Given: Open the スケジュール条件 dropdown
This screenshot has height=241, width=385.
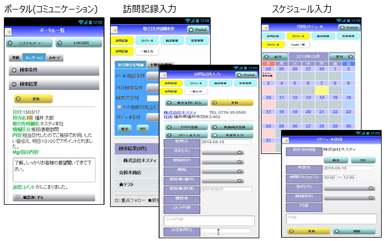Looking at the screenshot, I should 153,117.
